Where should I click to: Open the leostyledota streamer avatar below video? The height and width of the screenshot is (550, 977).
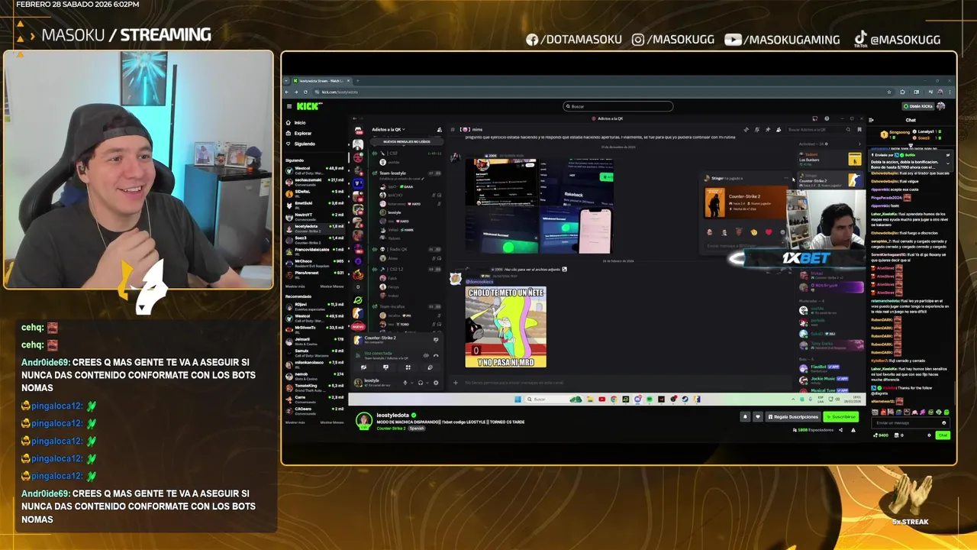tap(364, 421)
